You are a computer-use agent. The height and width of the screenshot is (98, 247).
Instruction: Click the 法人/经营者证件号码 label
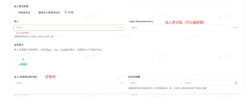coord(25,77)
